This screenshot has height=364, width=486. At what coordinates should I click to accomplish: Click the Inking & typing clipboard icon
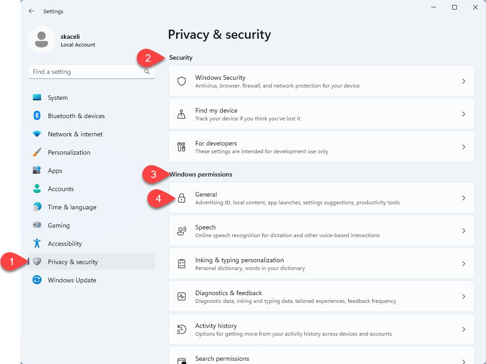tap(182, 264)
